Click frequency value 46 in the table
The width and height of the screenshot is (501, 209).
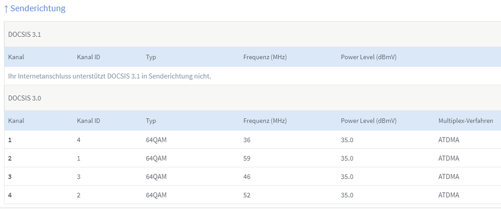(247, 177)
